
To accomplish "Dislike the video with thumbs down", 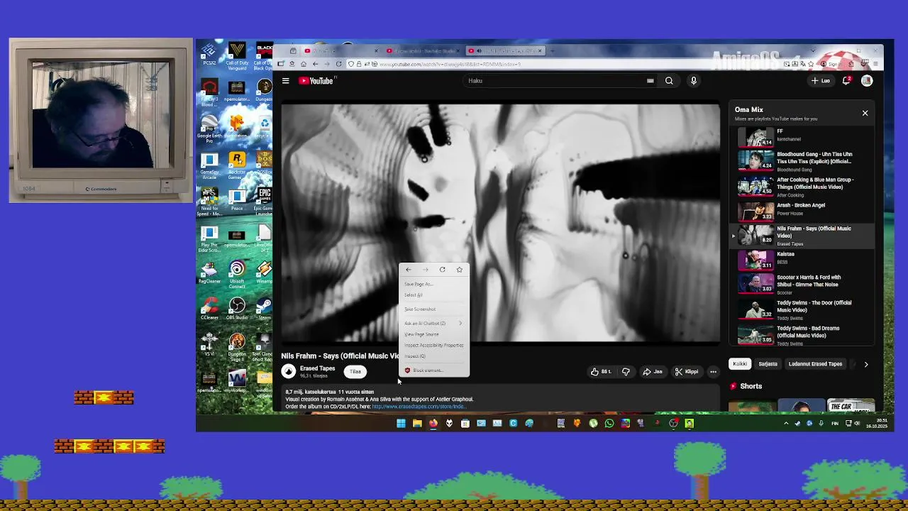I will 626,371.
